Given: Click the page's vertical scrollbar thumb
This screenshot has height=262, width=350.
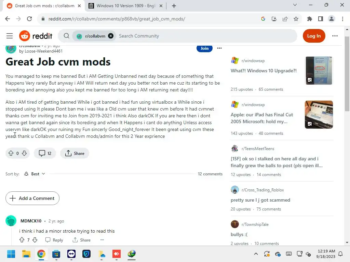Looking at the screenshot, I should [x=347, y=74].
